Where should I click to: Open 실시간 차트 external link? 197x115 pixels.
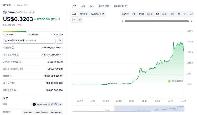pos(97,14)
